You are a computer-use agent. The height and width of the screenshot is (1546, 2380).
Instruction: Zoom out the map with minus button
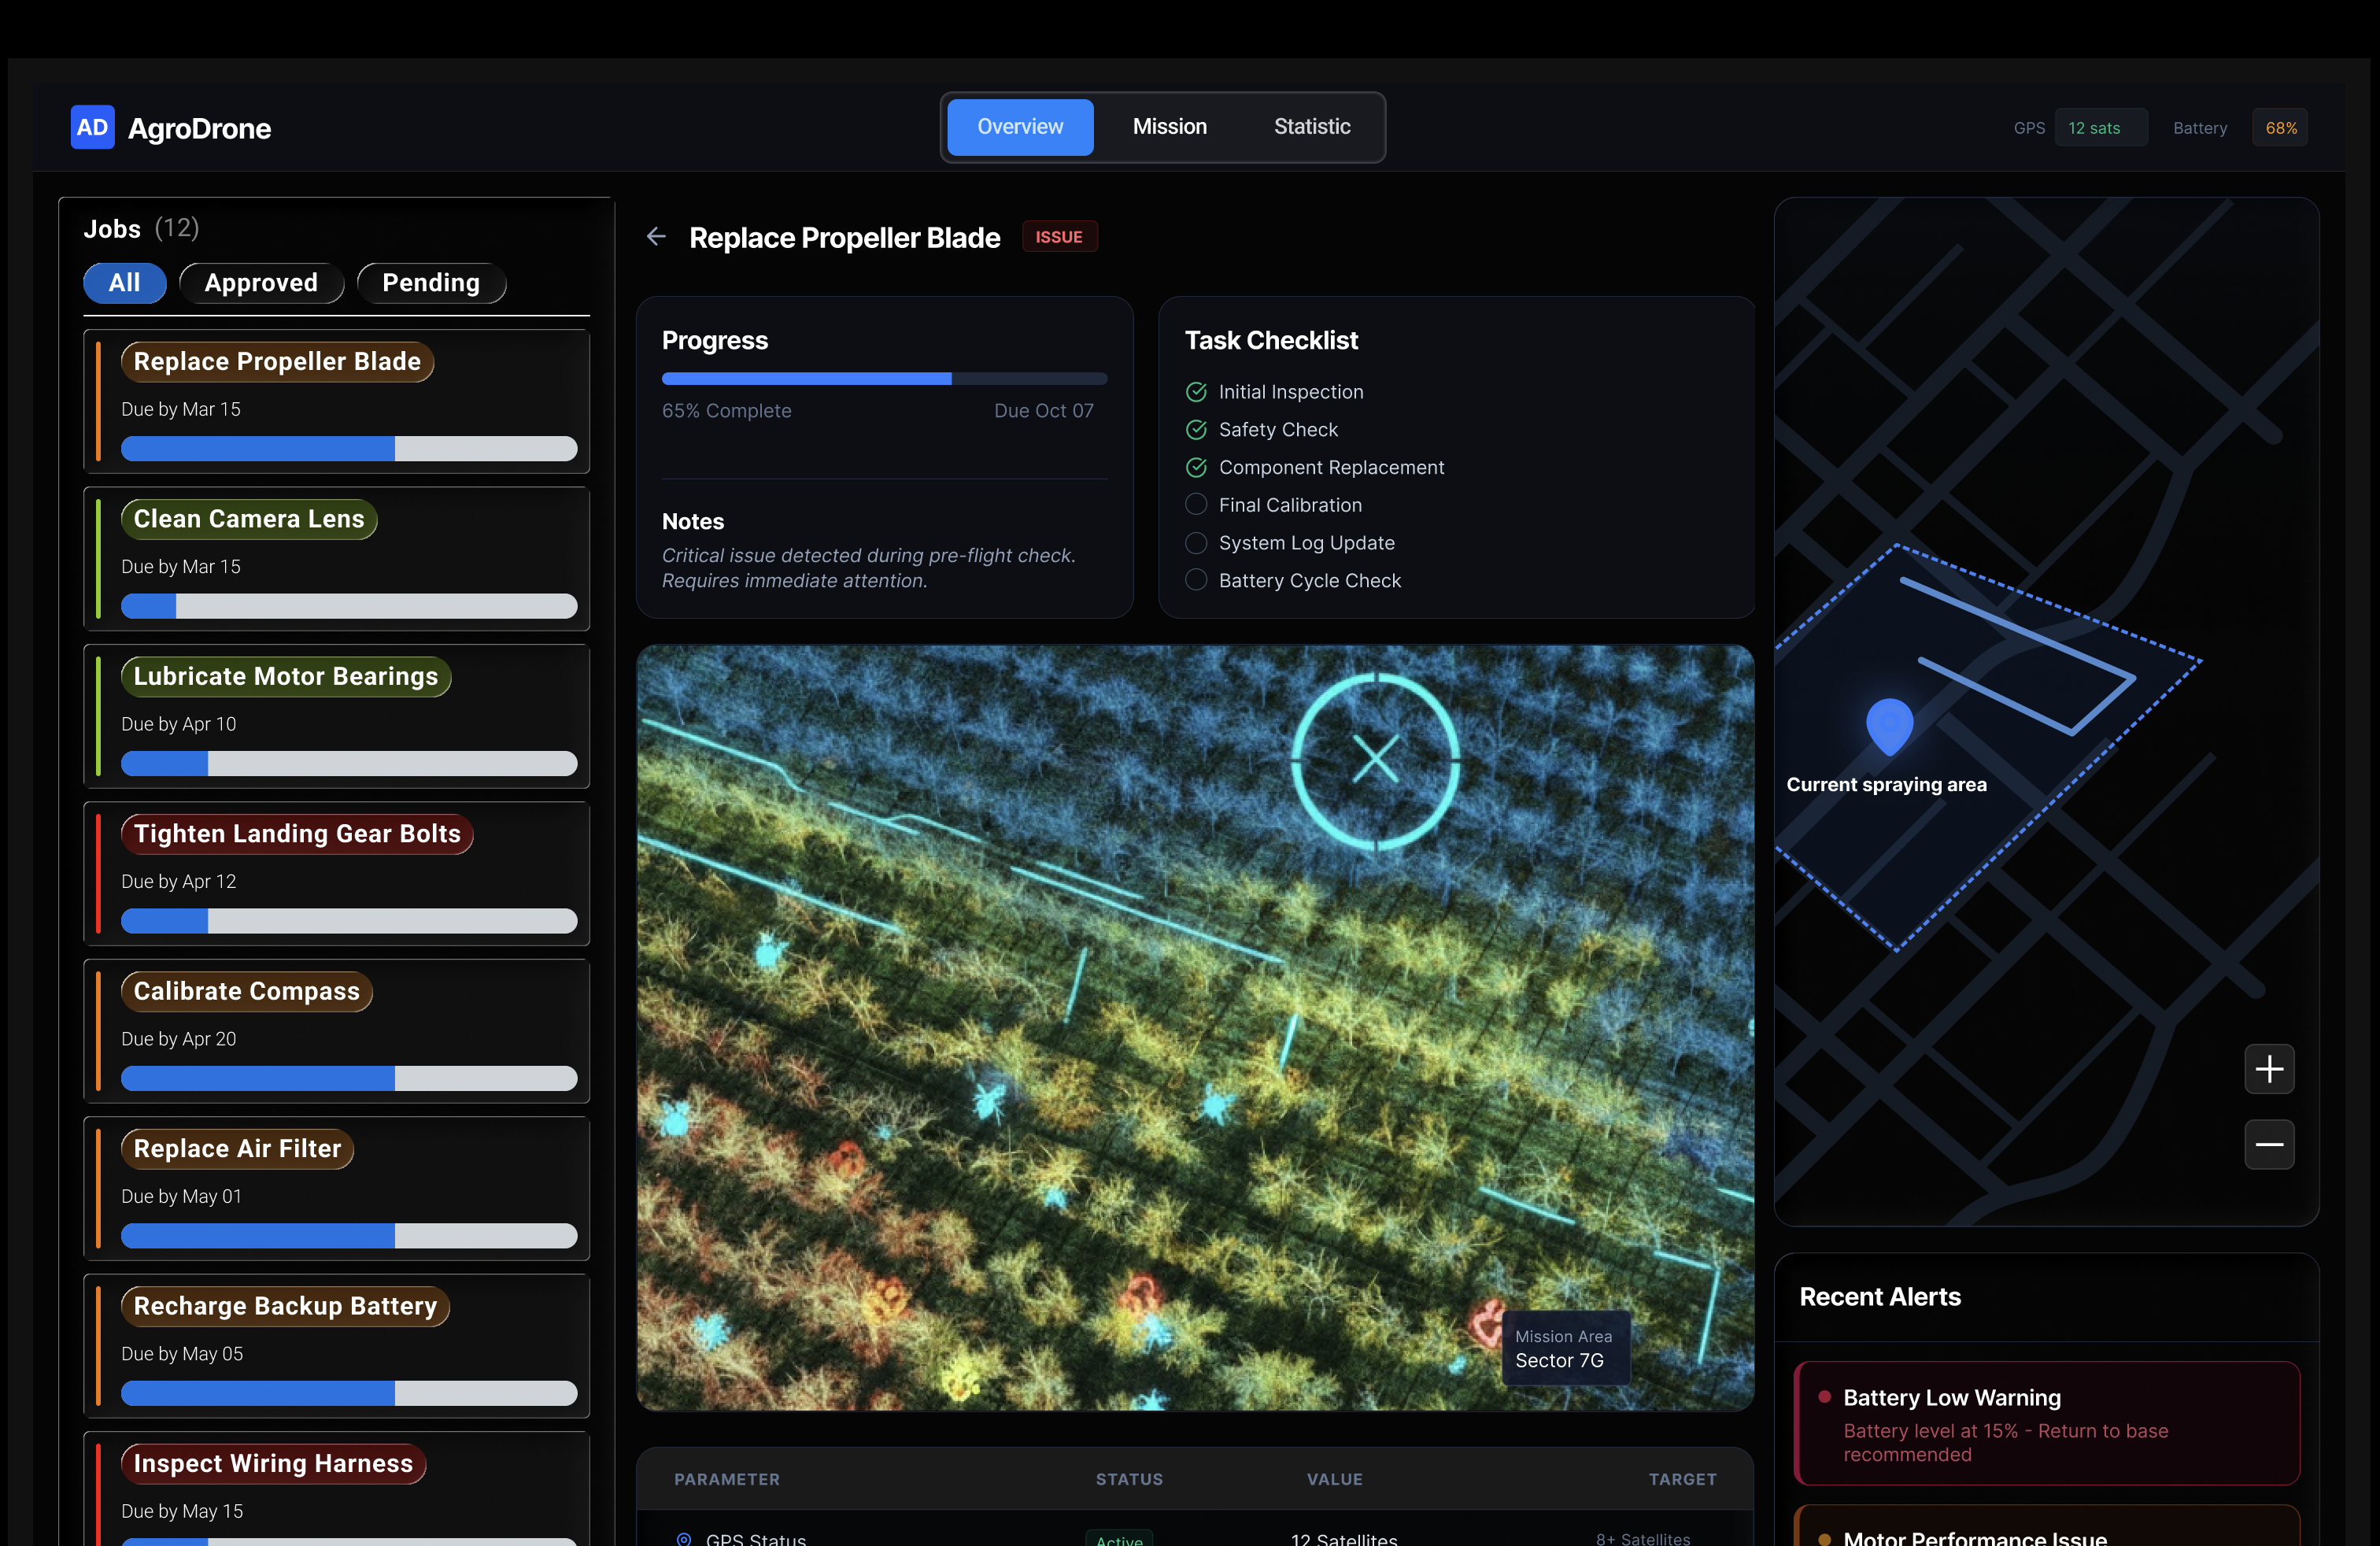[x=2269, y=1144]
